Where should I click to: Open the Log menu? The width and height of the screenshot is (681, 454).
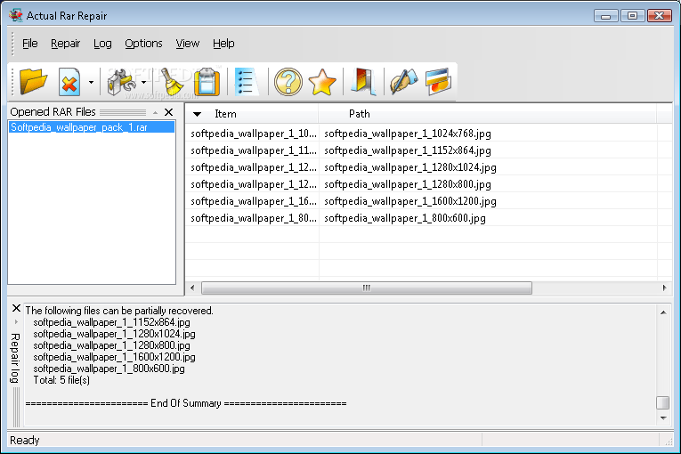[x=102, y=44]
